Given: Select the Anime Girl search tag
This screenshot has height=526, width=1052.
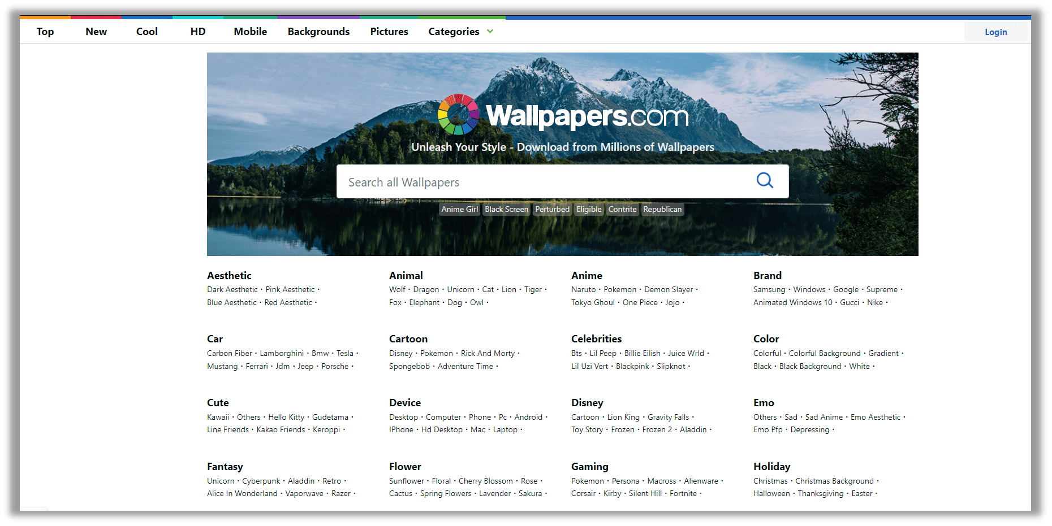Looking at the screenshot, I should pyautogui.click(x=460, y=209).
